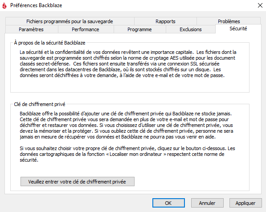
Task: Cancel changes with the Annuler button
Action: coord(207,203)
